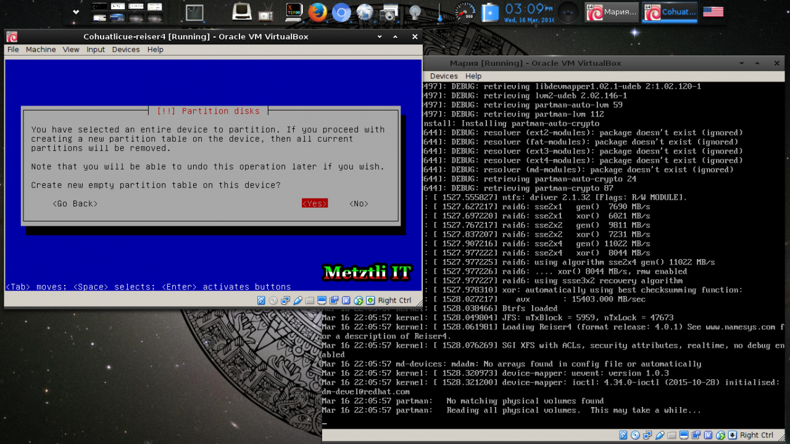The height and width of the screenshot is (444, 790).
Task: Click optical drive icon in Cohuatlicue status bar
Action: (273, 300)
